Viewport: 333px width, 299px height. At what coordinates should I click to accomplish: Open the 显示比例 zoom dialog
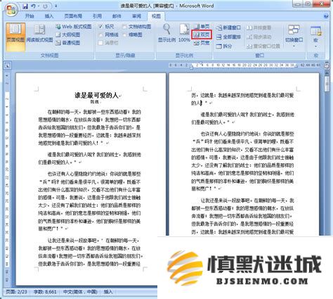click(166, 33)
